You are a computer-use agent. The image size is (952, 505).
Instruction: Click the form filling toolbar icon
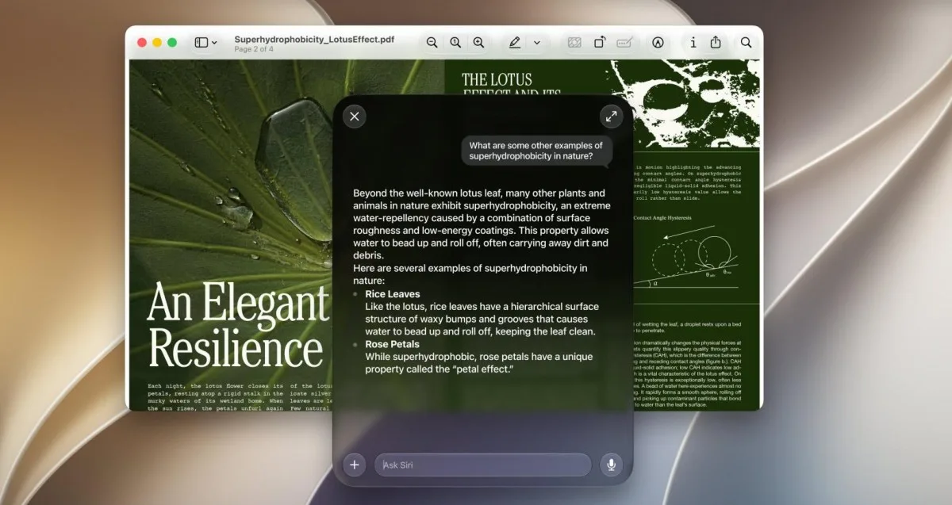coord(624,43)
